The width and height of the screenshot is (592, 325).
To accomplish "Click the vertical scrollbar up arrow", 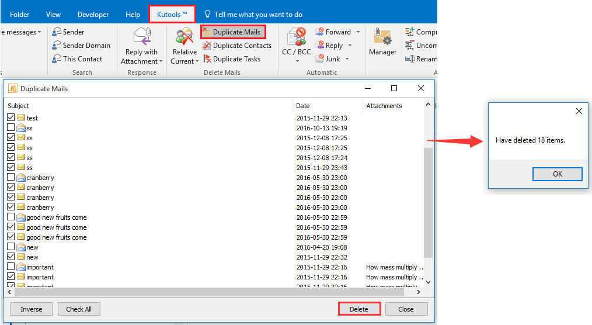I will tap(428, 105).
